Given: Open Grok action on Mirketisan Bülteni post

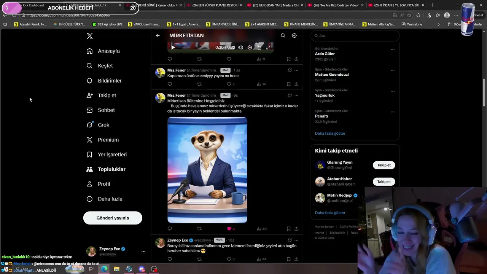Looking at the screenshot, I should 290,96.
